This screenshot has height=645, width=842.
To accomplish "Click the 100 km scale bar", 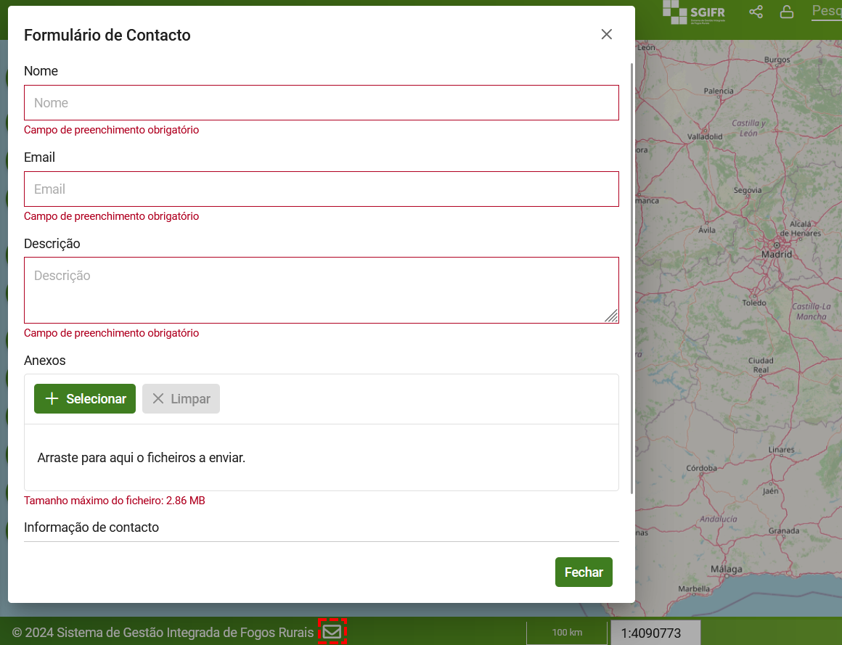I will [x=567, y=633].
